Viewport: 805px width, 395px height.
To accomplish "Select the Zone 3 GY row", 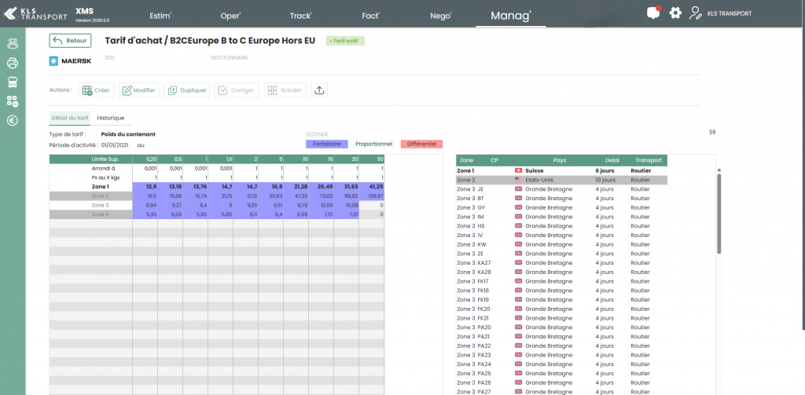I will 561,208.
